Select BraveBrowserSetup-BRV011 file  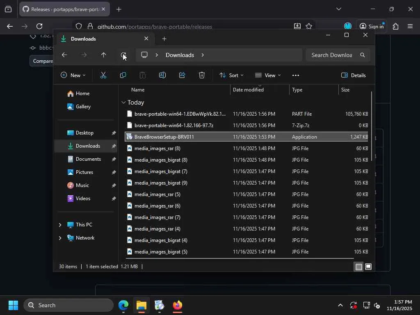(x=247, y=137)
